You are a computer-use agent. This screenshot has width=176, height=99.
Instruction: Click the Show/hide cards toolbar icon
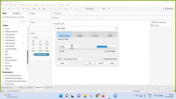[104, 9]
